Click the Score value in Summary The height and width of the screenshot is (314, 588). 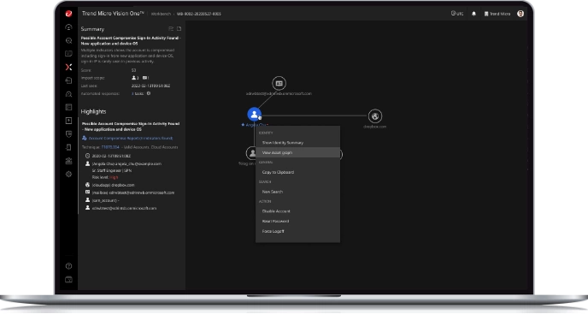pos(133,70)
